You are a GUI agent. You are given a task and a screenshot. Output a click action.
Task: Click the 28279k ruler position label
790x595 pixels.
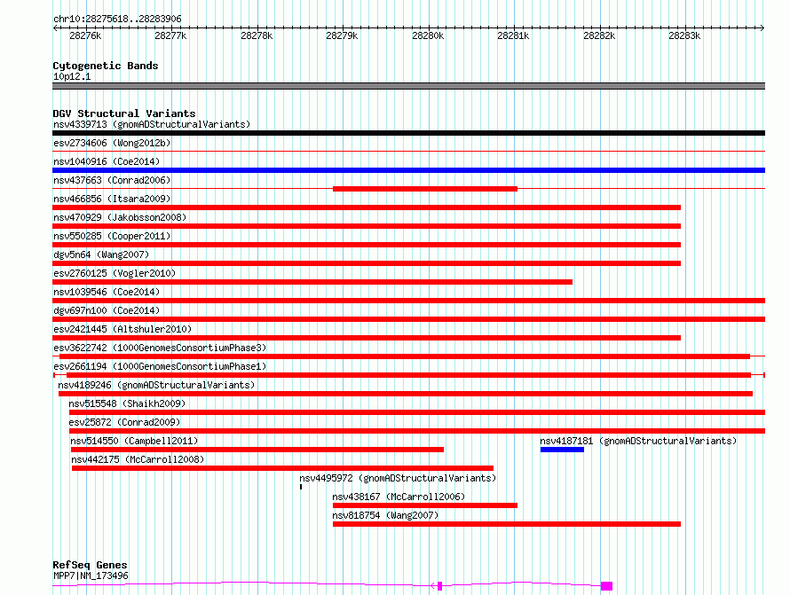pos(342,35)
